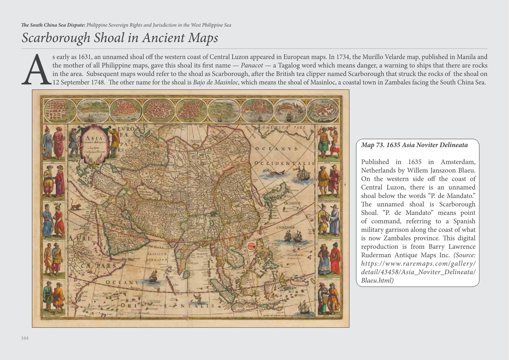
Task: Click the header 'The South China Sea Dispute:'
Action: click(53, 25)
